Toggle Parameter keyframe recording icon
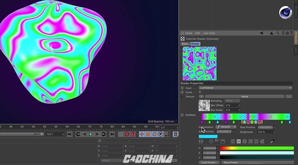Image resolution: width=298 pixels, height=165 pixels. [160, 134]
